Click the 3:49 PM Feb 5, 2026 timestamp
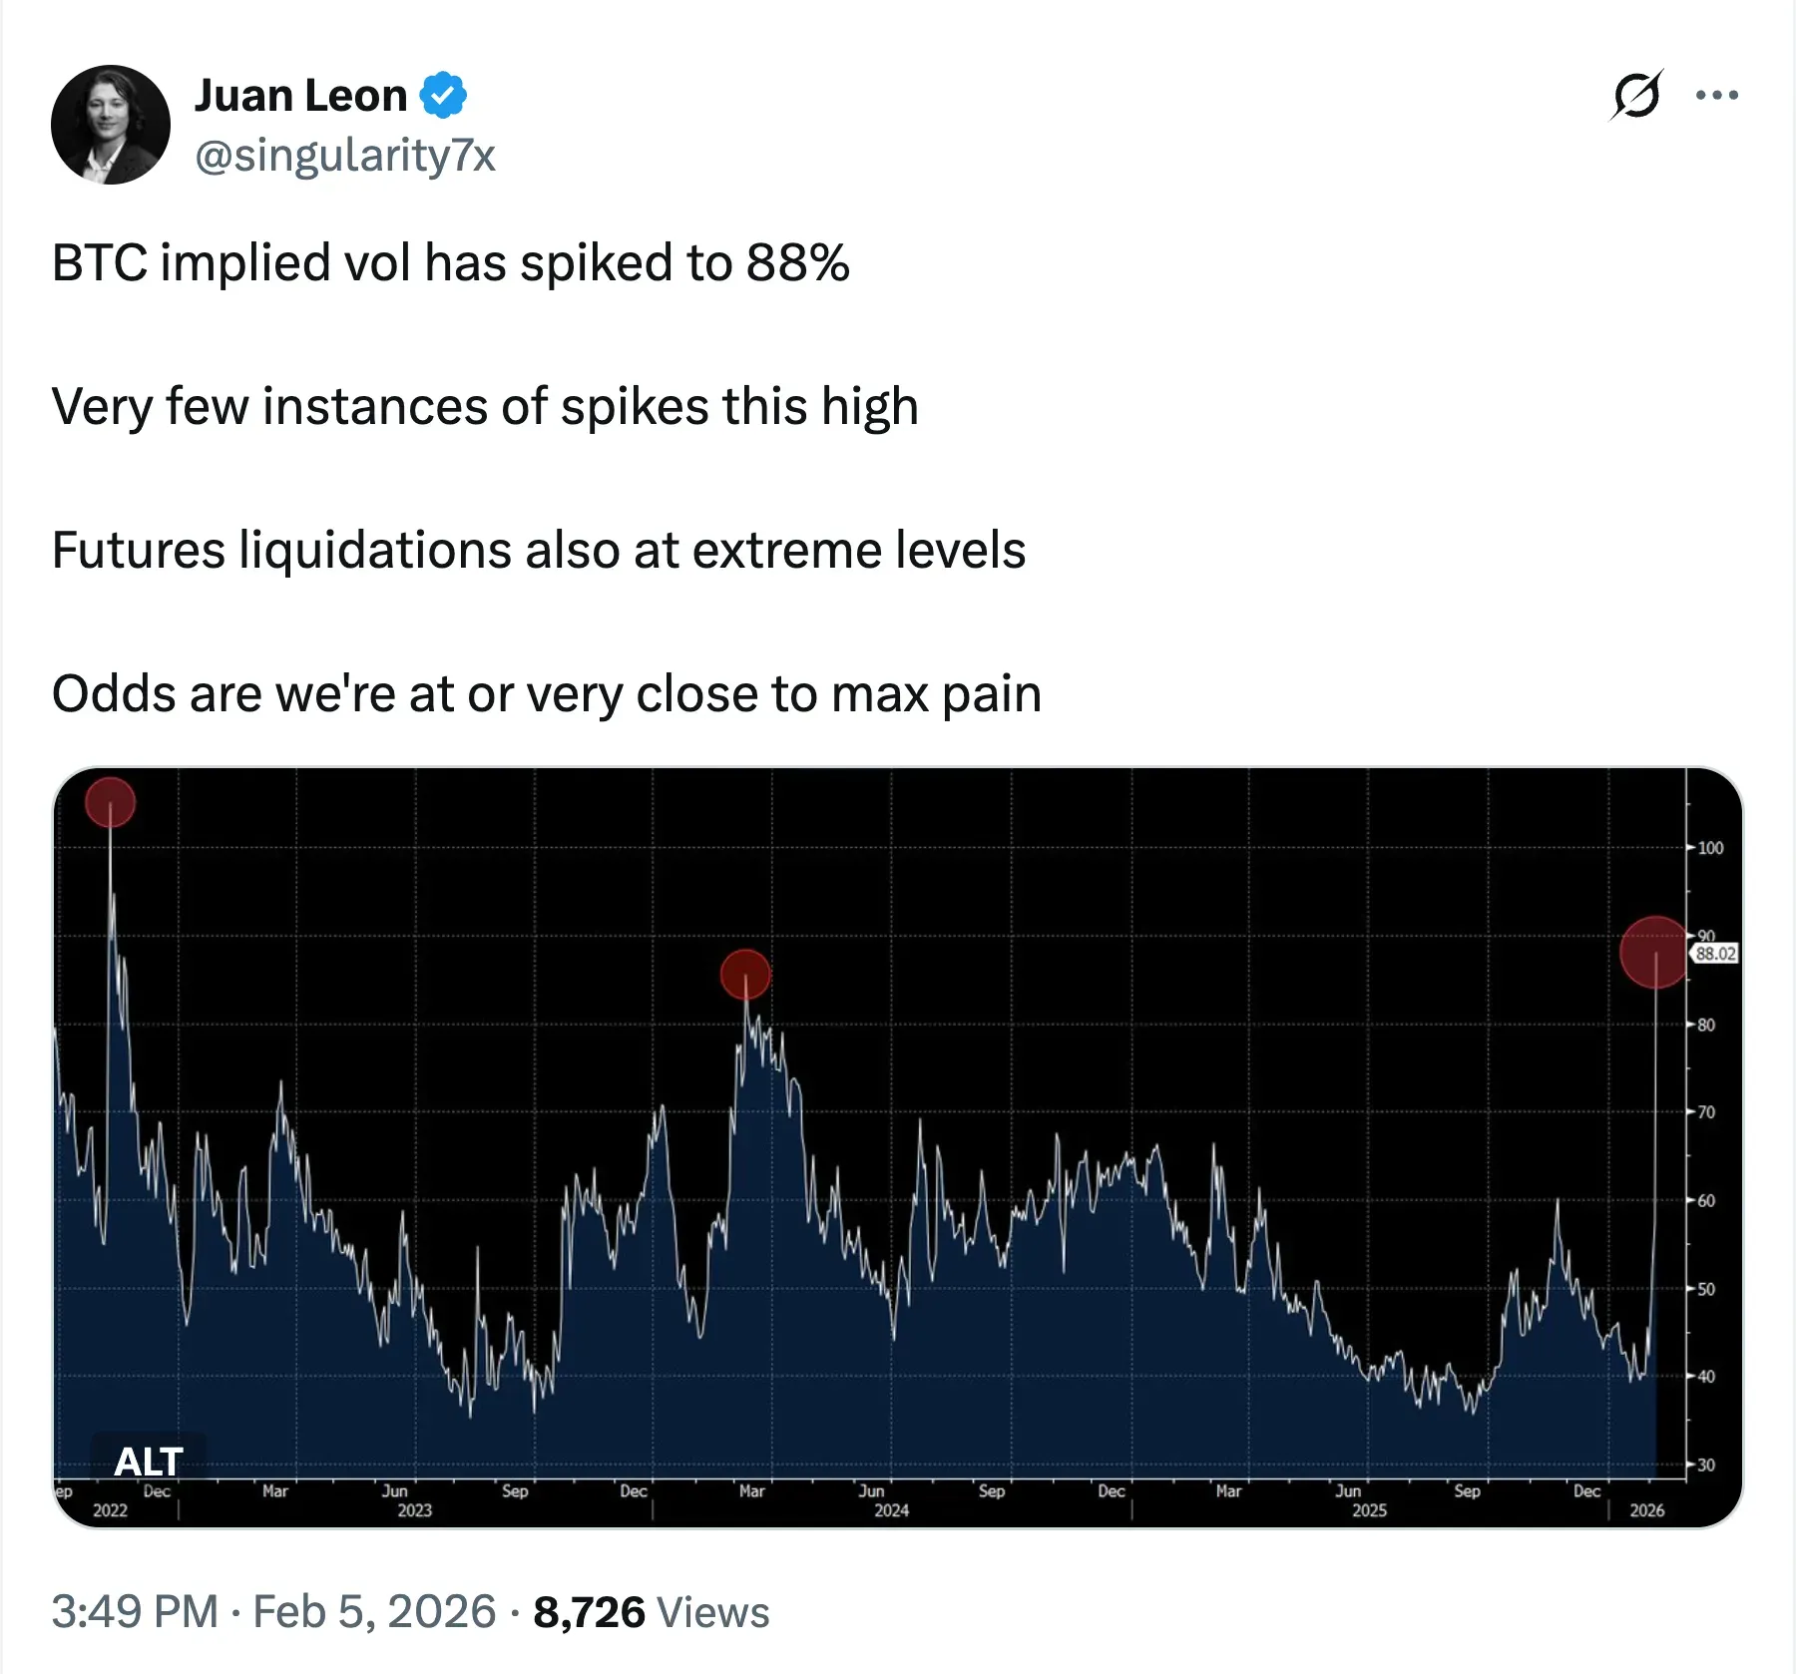The image size is (1796, 1674). pyautogui.click(x=273, y=1612)
